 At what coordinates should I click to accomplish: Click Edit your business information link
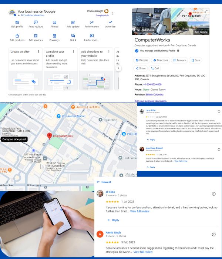click(x=151, y=101)
